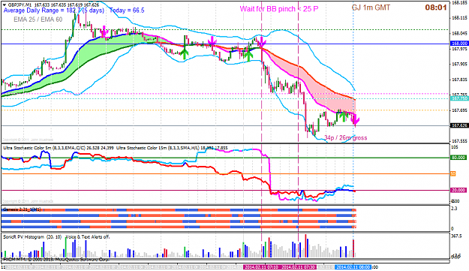Click the magenta down arrow above 34p / 26m gross

pyautogui.click(x=356, y=119)
